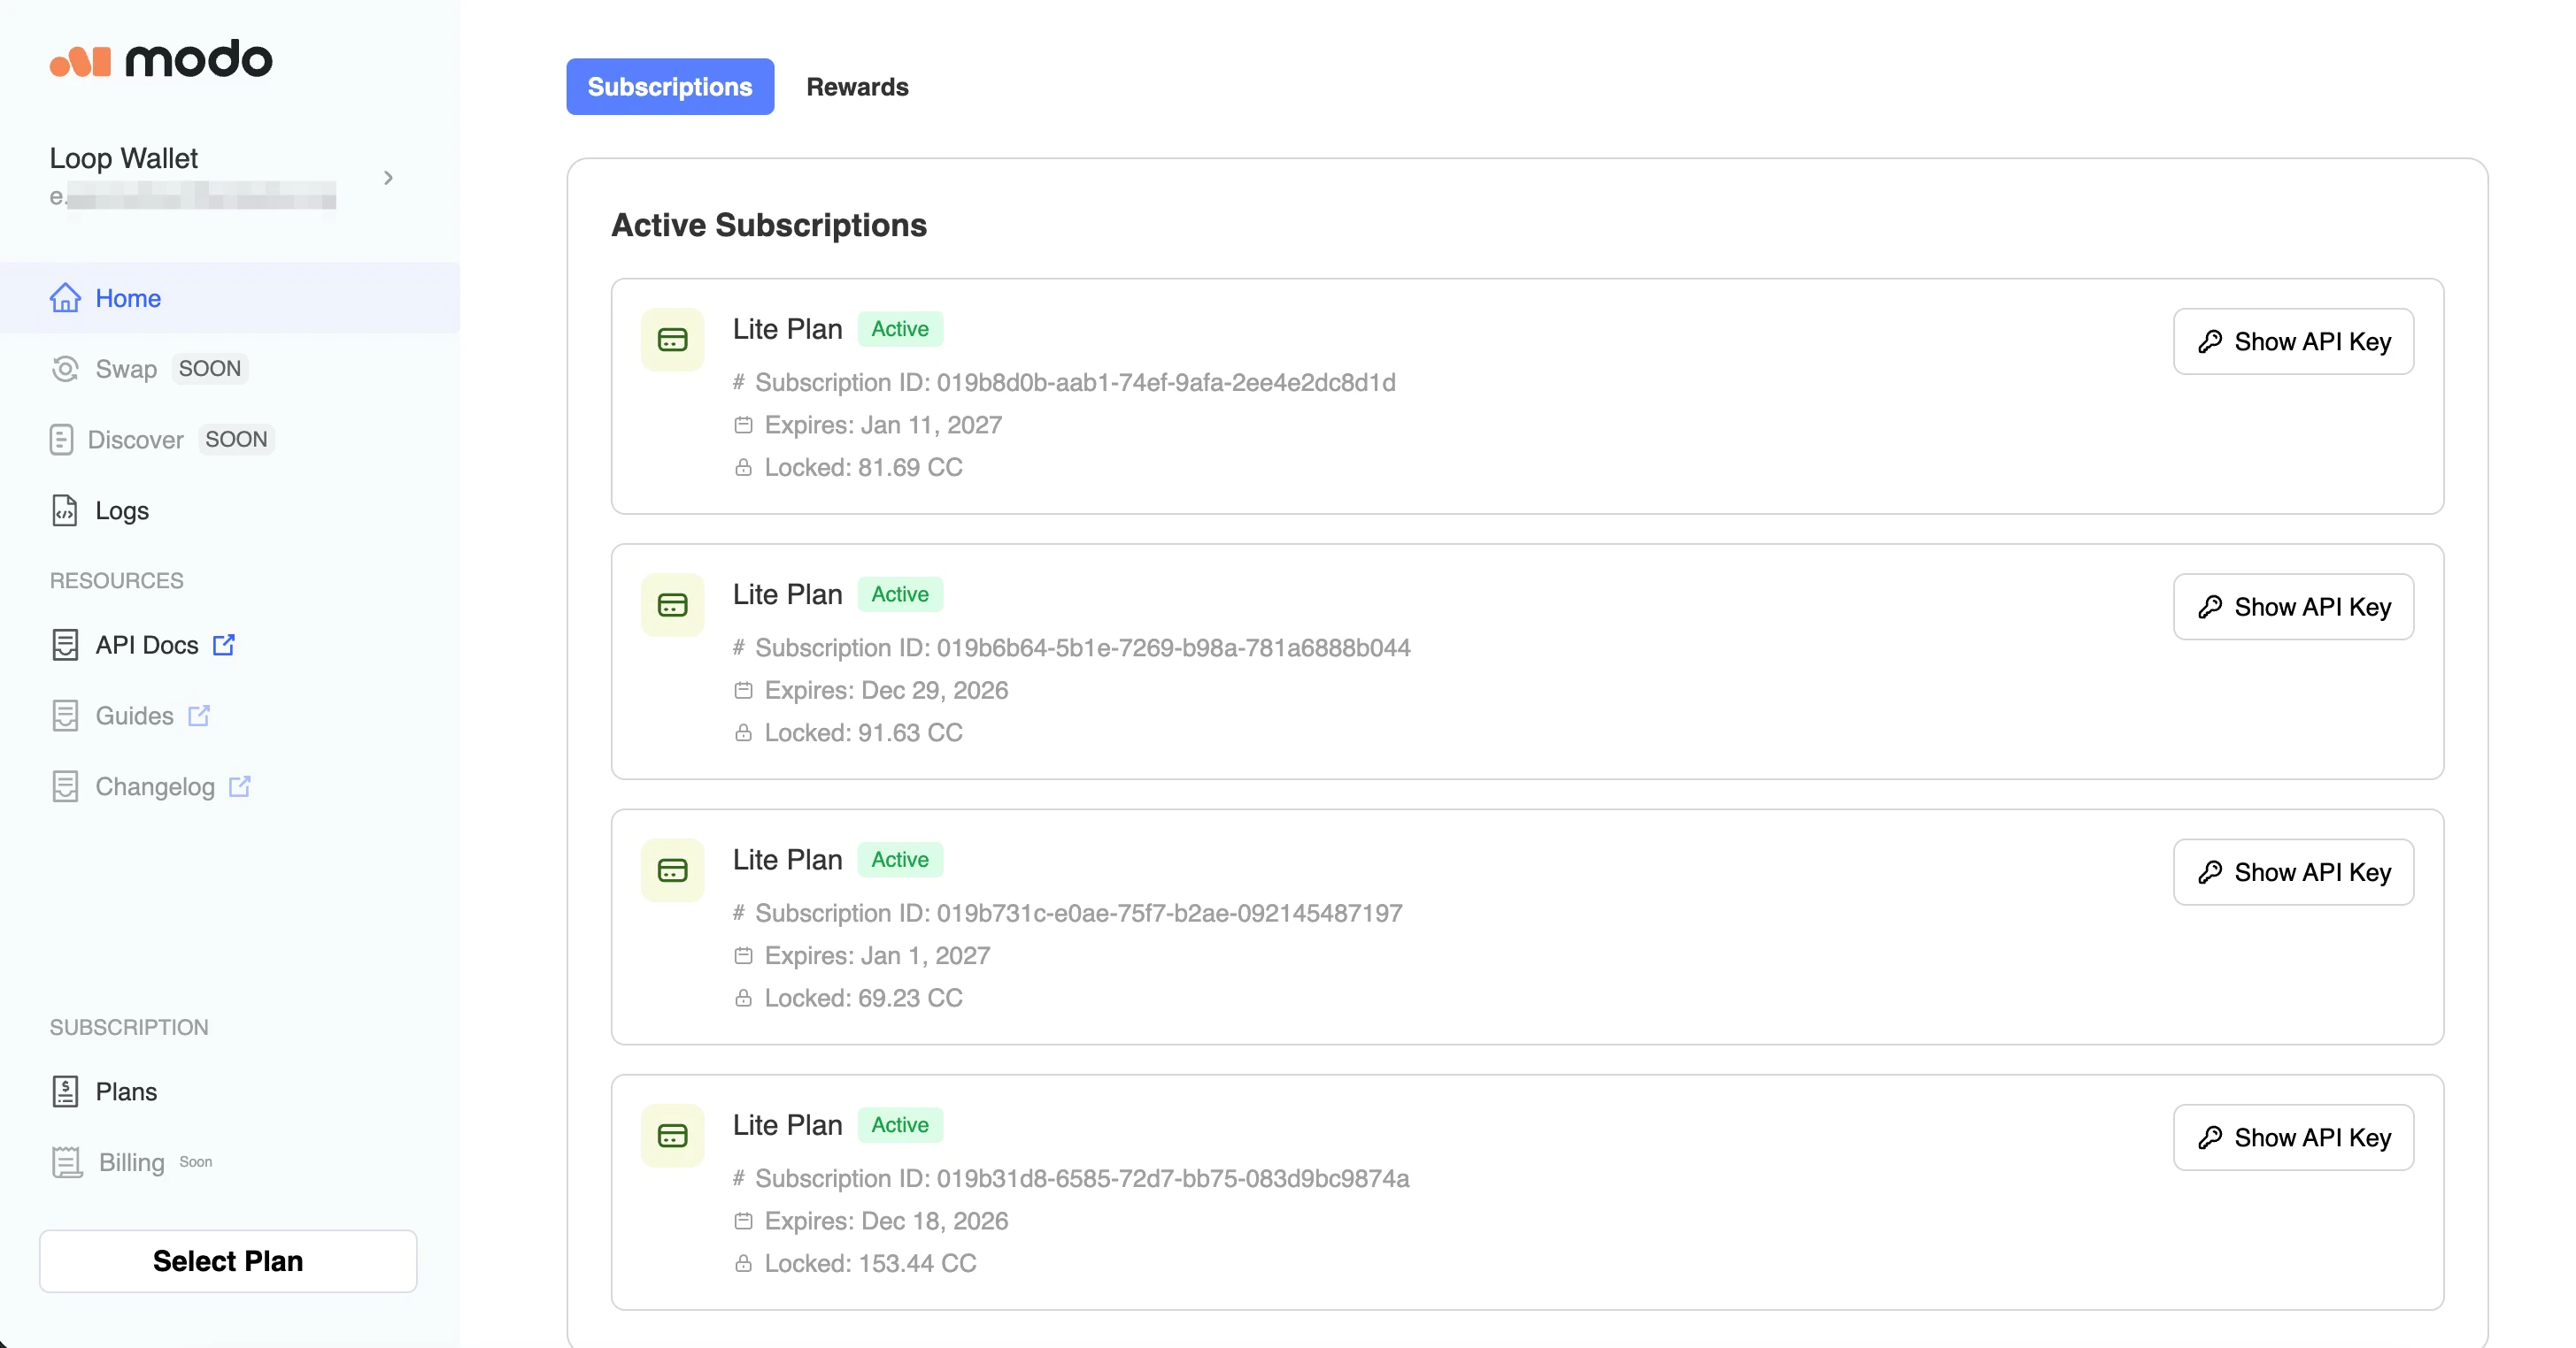Show API Key for Jan 11, 2027 subscription
This screenshot has height=1348, width=2576.
2292,341
